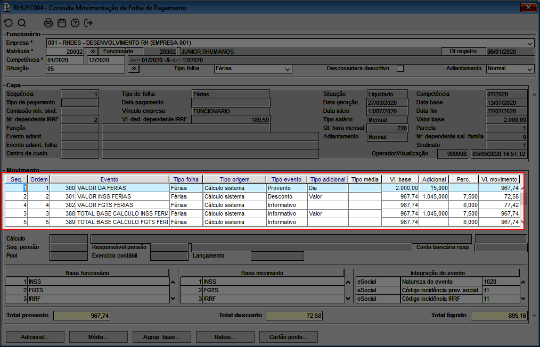
Task: Open the Adiantamento dropdown showing Normal
Action: click(x=529, y=69)
